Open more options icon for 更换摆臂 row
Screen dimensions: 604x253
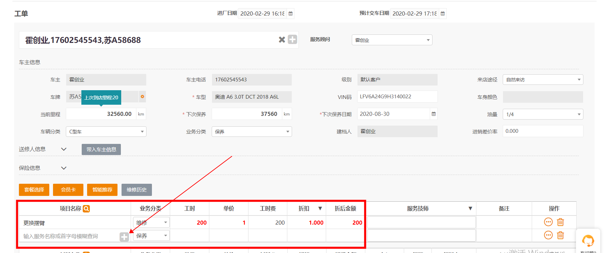coord(548,222)
